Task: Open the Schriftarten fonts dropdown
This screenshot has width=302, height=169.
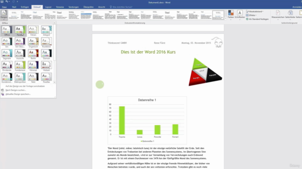Action: [240, 15]
